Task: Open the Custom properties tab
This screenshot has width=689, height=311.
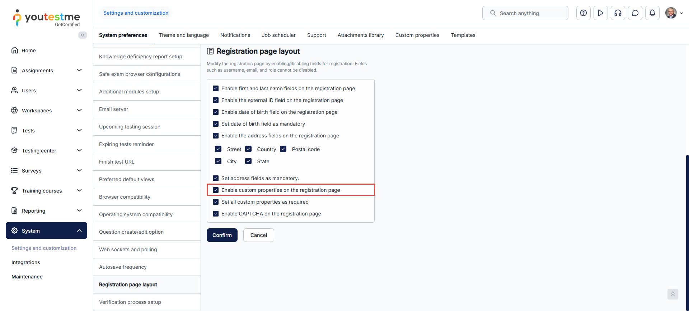Action: [417, 35]
